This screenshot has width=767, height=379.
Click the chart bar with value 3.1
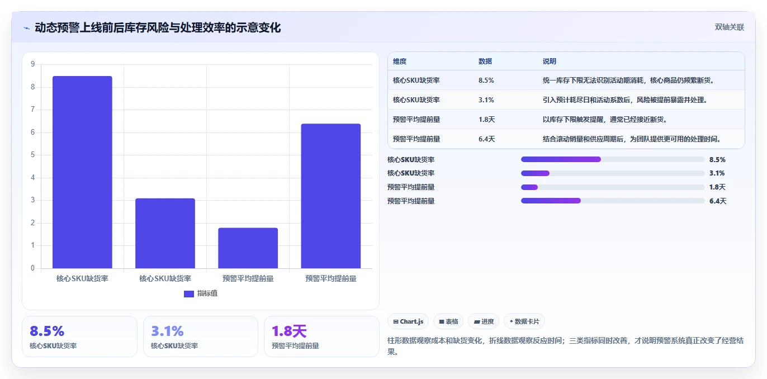(165, 233)
